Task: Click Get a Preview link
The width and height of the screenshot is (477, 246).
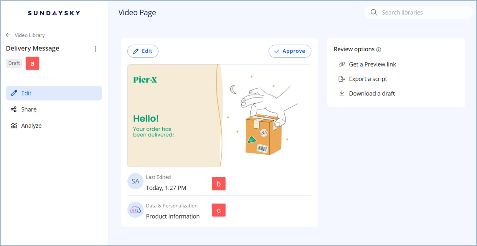Action: pyautogui.click(x=372, y=64)
